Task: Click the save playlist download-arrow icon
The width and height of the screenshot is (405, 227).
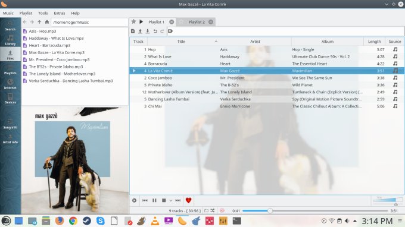Action: pyautogui.click(x=148, y=31)
